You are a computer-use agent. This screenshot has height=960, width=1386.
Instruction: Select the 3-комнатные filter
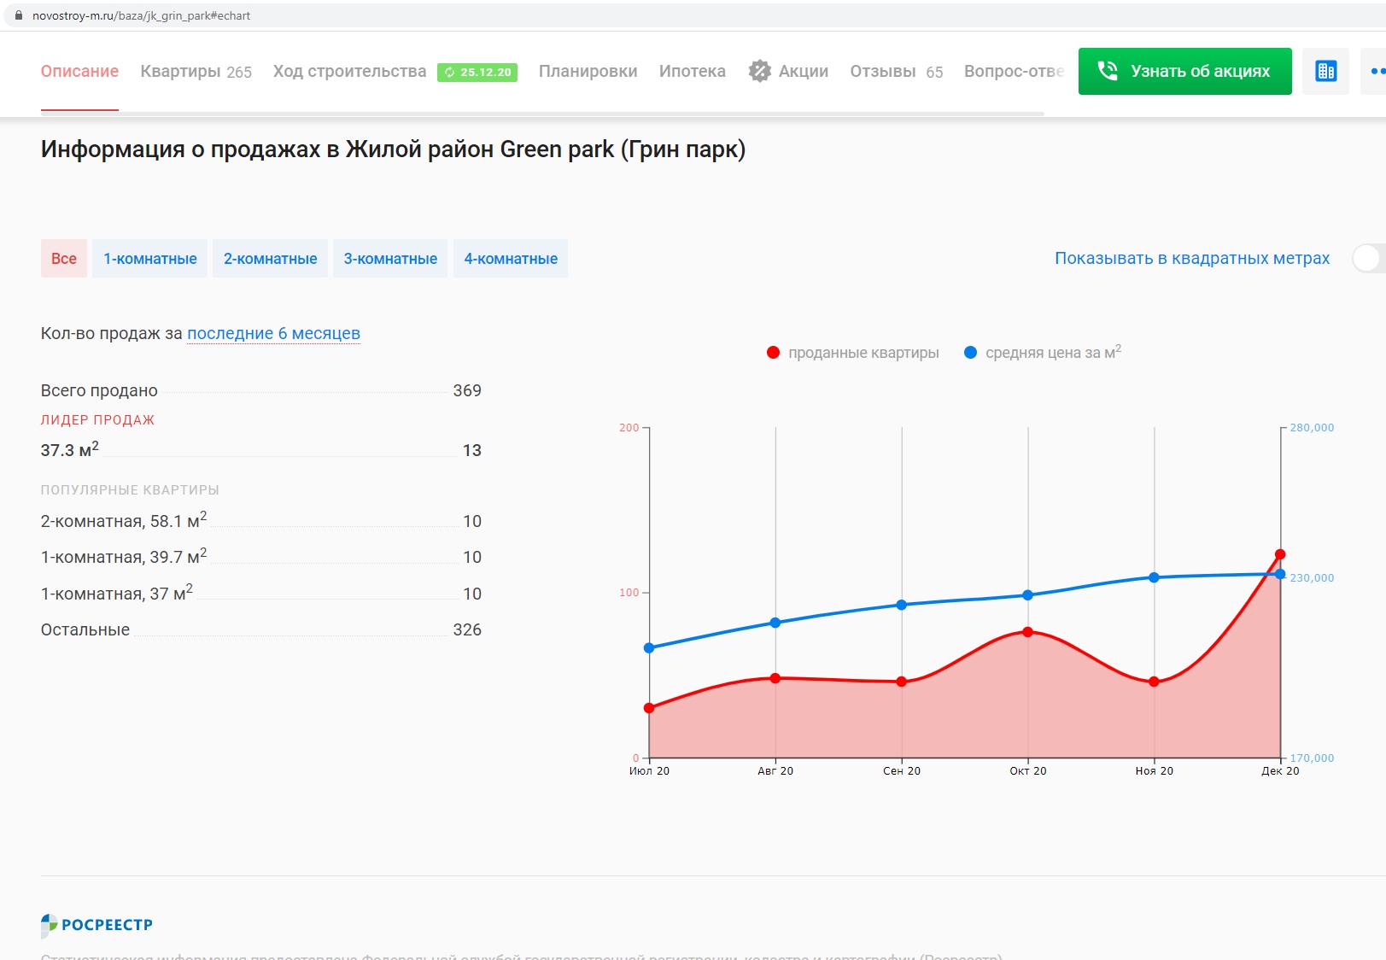tap(390, 259)
